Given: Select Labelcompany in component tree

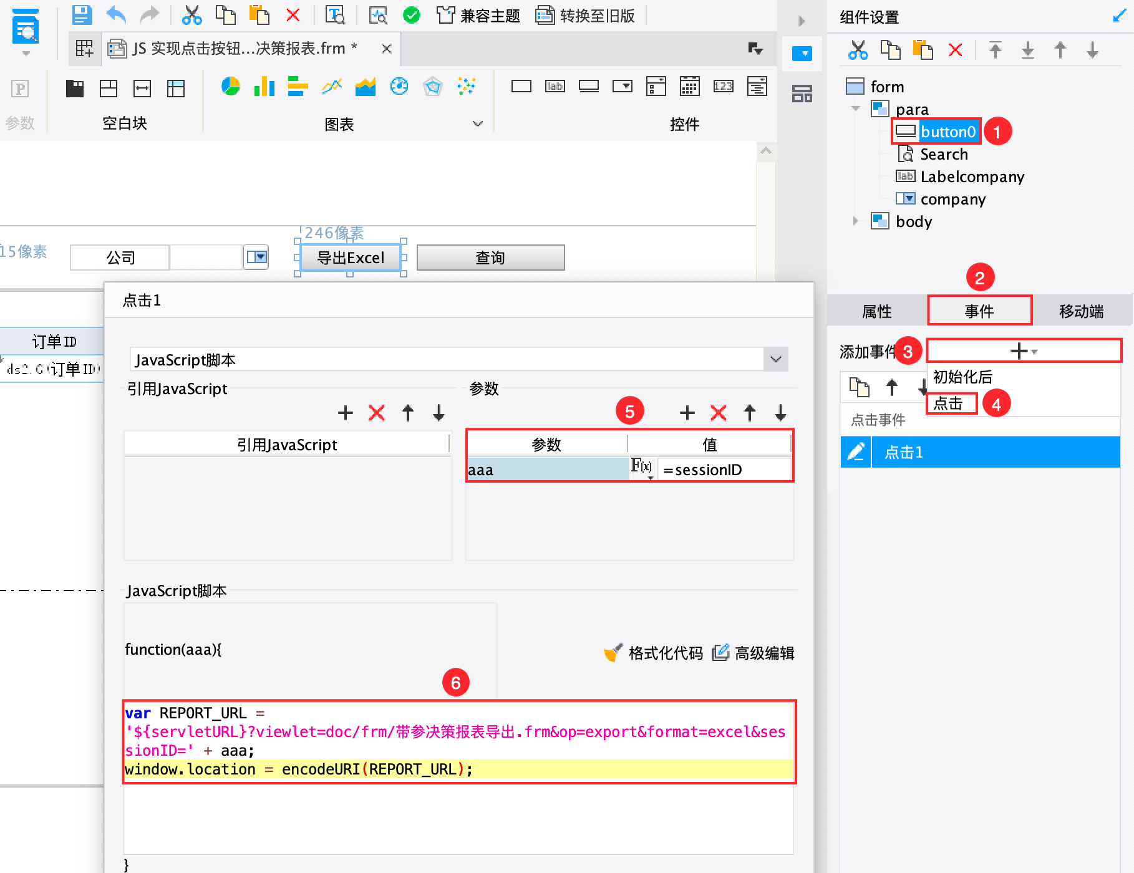Looking at the screenshot, I should pyautogui.click(x=960, y=176).
